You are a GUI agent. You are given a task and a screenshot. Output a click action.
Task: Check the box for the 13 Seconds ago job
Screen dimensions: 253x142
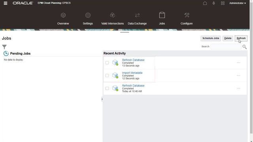(x=107, y=63)
